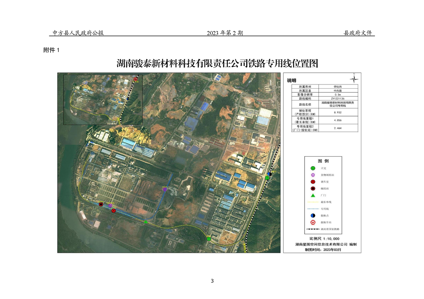Click the map title 湖南骏泰新材料科技有限责任公司铁路专用线位置图
Screen dimensions: 424x299
click(217, 63)
